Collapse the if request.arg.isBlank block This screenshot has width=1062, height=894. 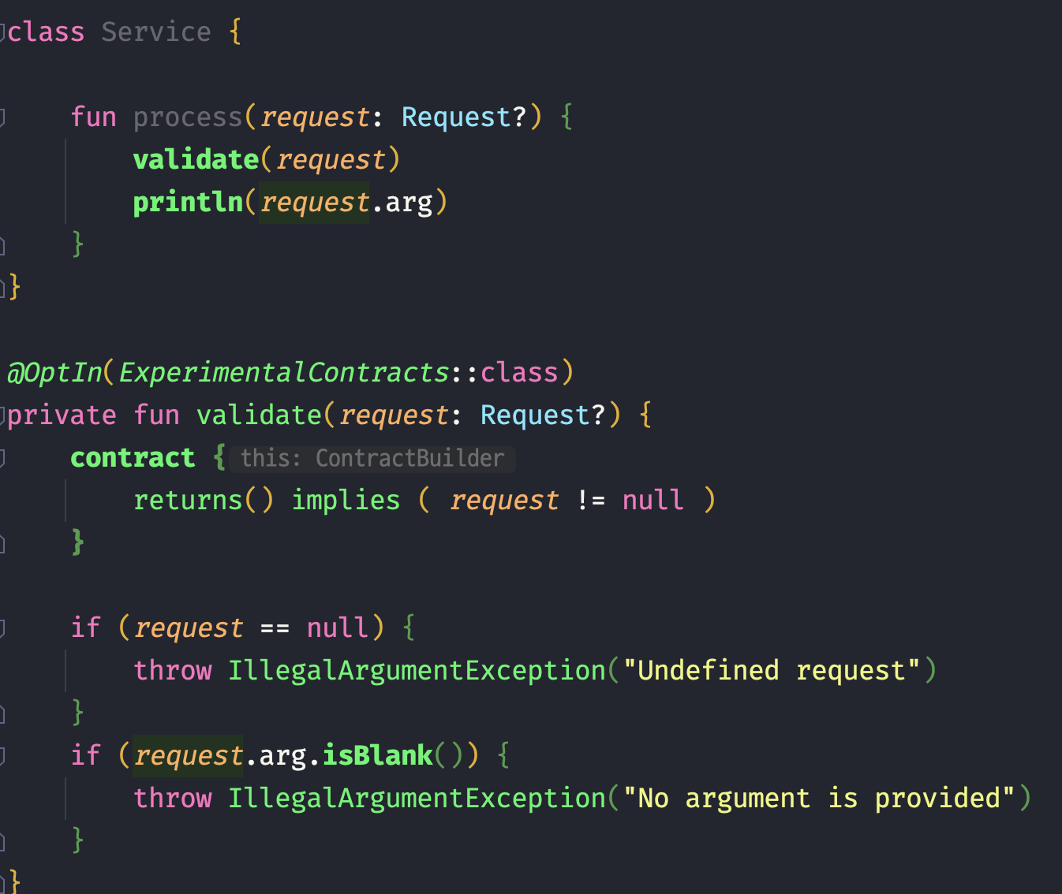3,756
